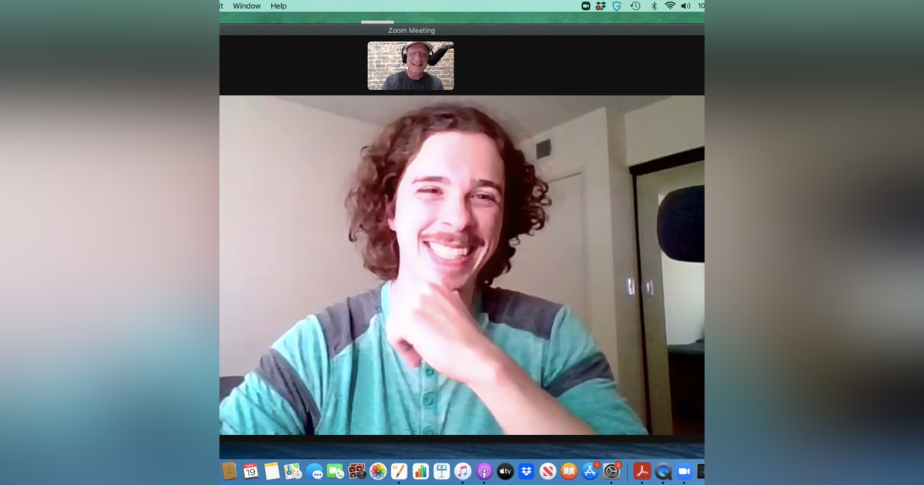Open the App Store dock icon
Image resolution: width=924 pixels, height=485 pixels.
[x=591, y=471]
